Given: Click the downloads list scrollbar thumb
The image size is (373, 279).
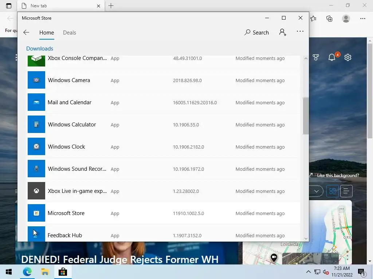Looking at the screenshot, I should click(x=306, y=116).
